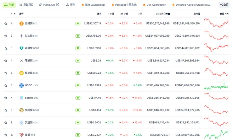Click the USDC coin logo
233x140 pixels.
[x=21, y=85]
